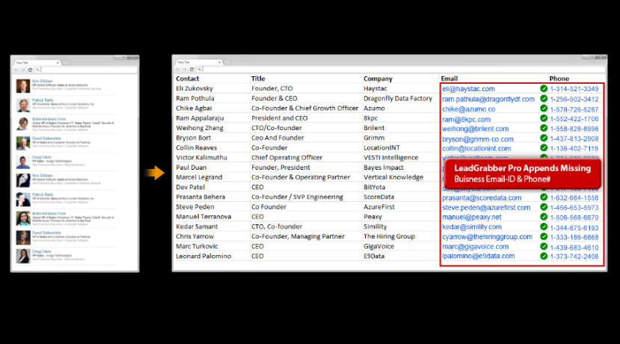Click the Email column header

(449, 79)
